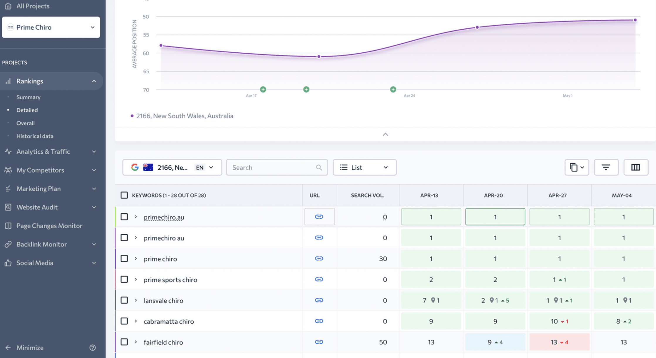Click the first green plus chart marker
The width and height of the screenshot is (656, 358).
[263, 89]
